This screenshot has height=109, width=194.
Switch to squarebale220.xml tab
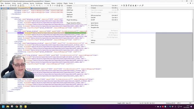24,8
